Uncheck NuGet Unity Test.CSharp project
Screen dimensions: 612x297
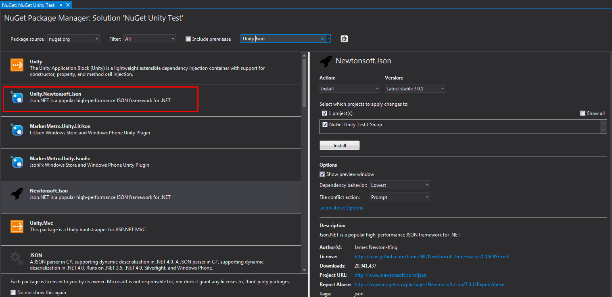click(x=325, y=125)
